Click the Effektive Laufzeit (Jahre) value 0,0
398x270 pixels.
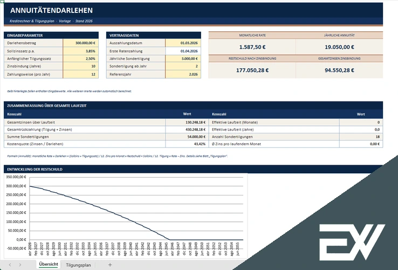[361, 130]
